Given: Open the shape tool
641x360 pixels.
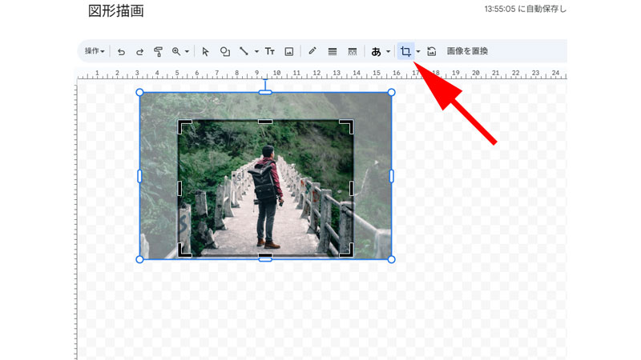Looking at the screenshot, I should point(225,51).
